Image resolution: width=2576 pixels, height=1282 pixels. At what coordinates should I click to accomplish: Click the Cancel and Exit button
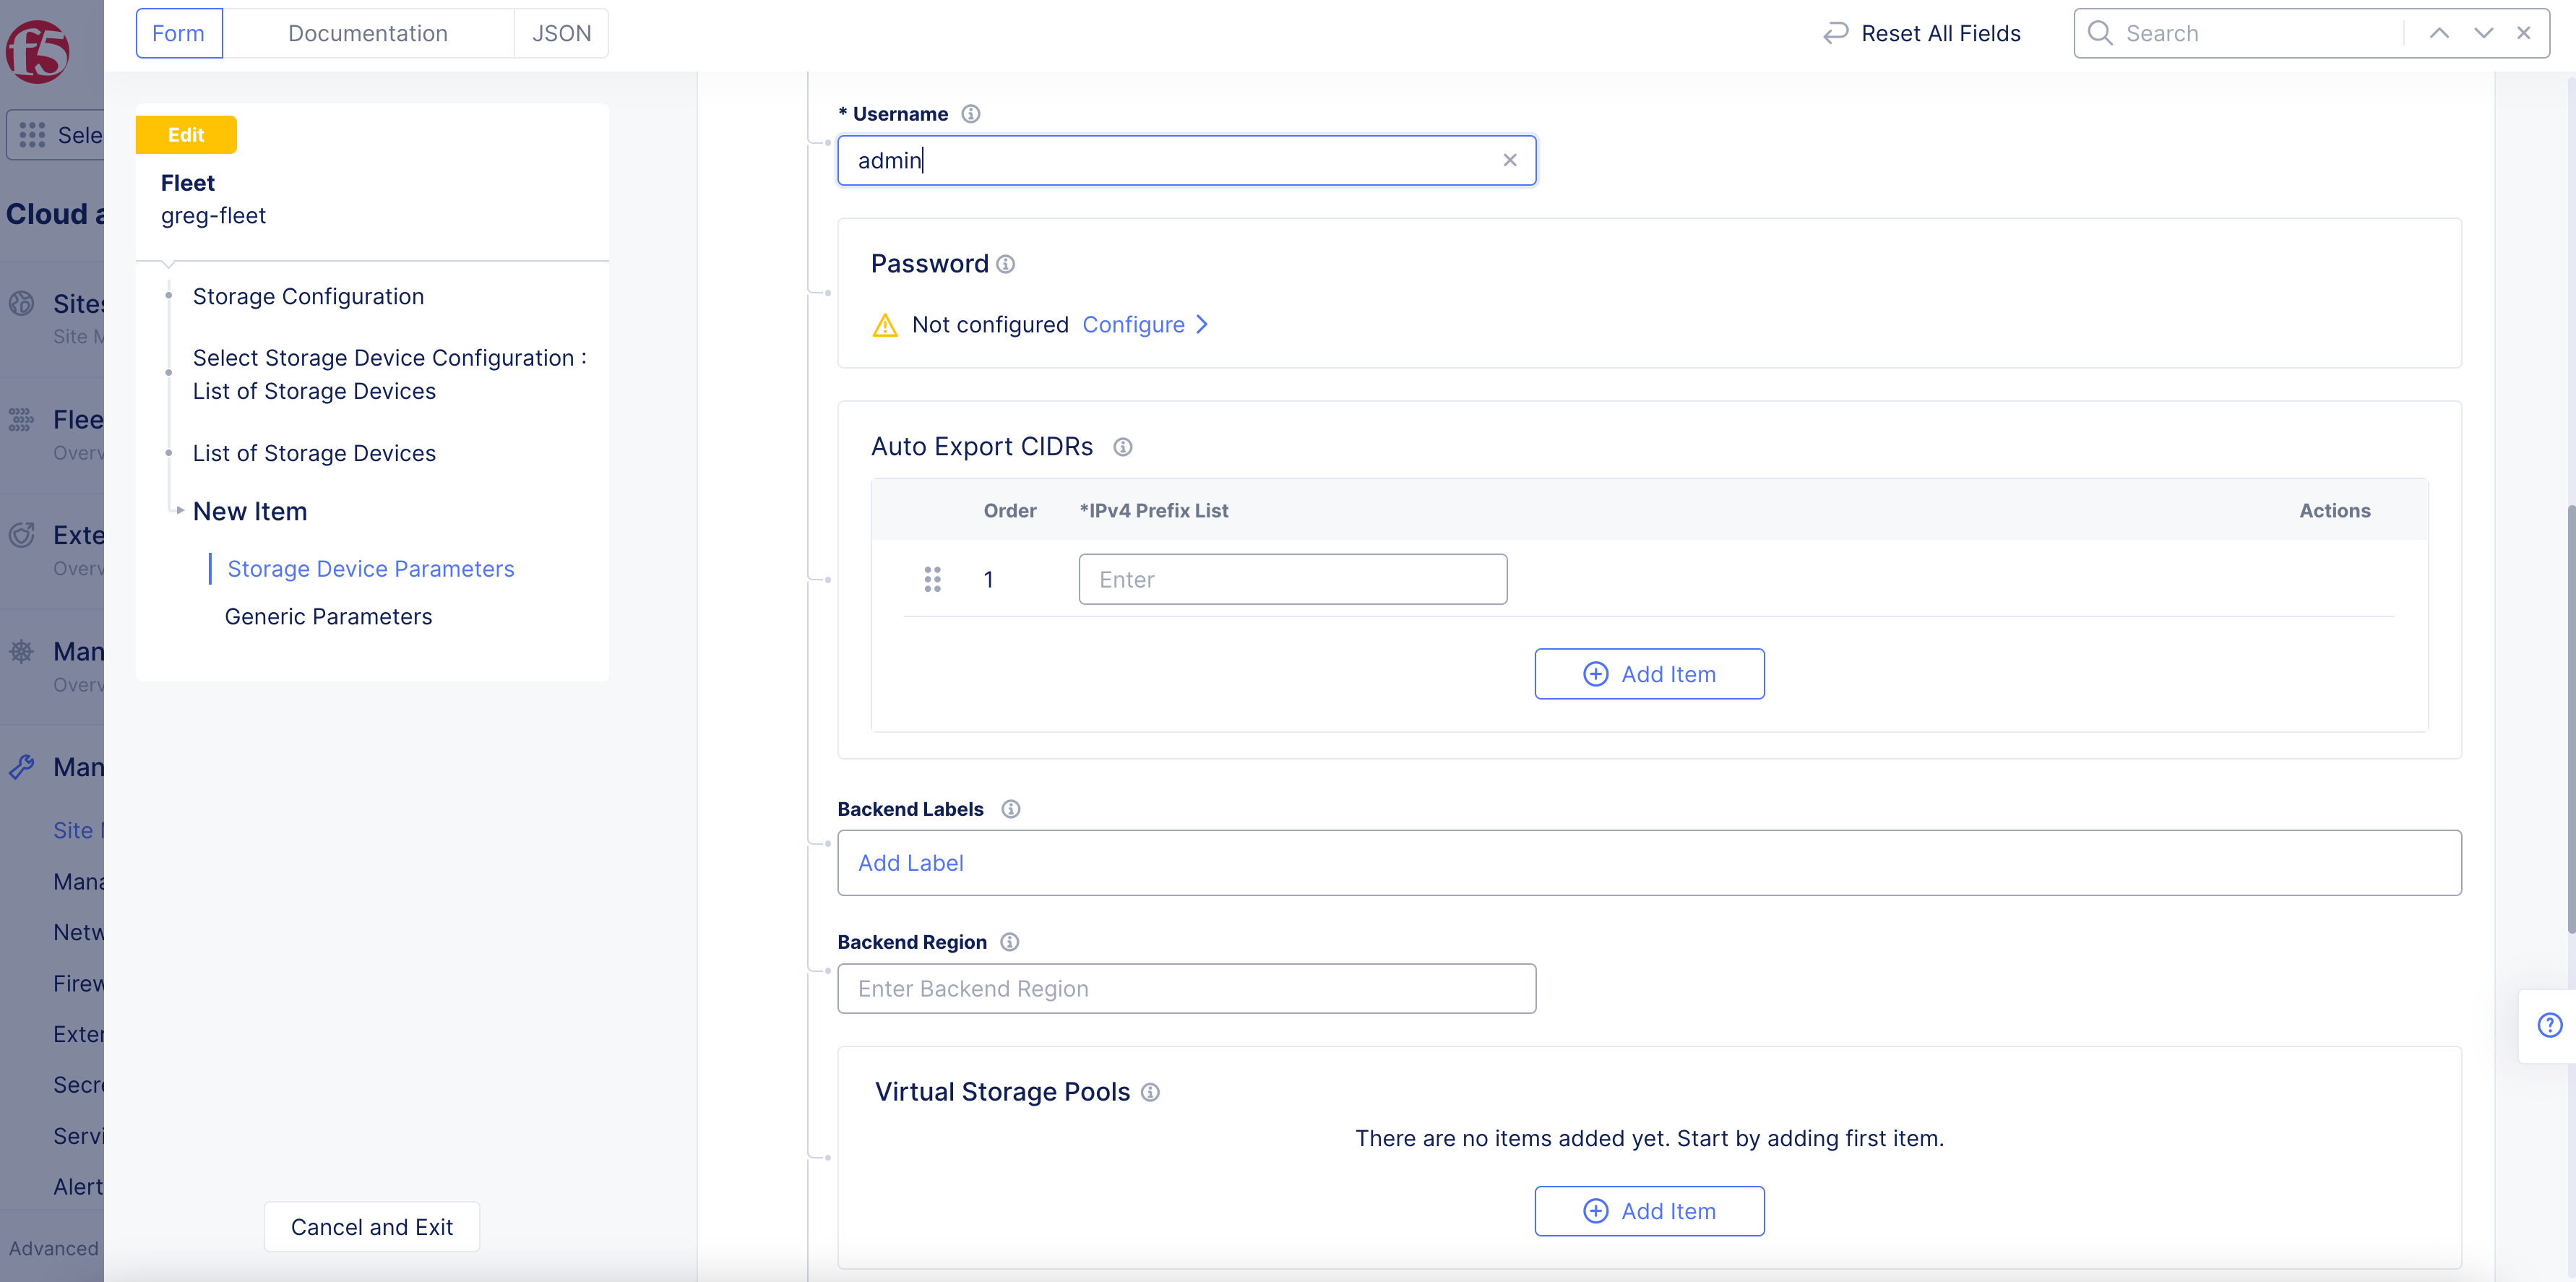pos(371,1226)
